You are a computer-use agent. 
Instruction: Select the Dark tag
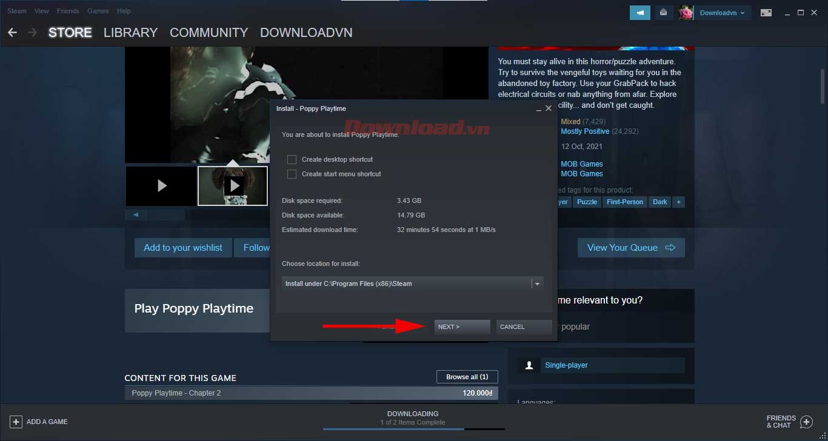click(660, 202)
